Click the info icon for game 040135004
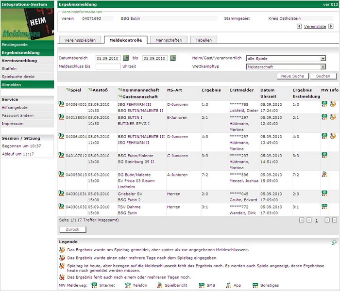The width and height of the screenshot is (340, 291). pos(333,117)
